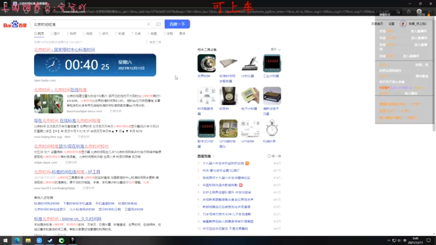Image resolution: width=436 pixels, height=245 pixels.
Task: Open the taskbar clock and date
Action: coord(416,241)
